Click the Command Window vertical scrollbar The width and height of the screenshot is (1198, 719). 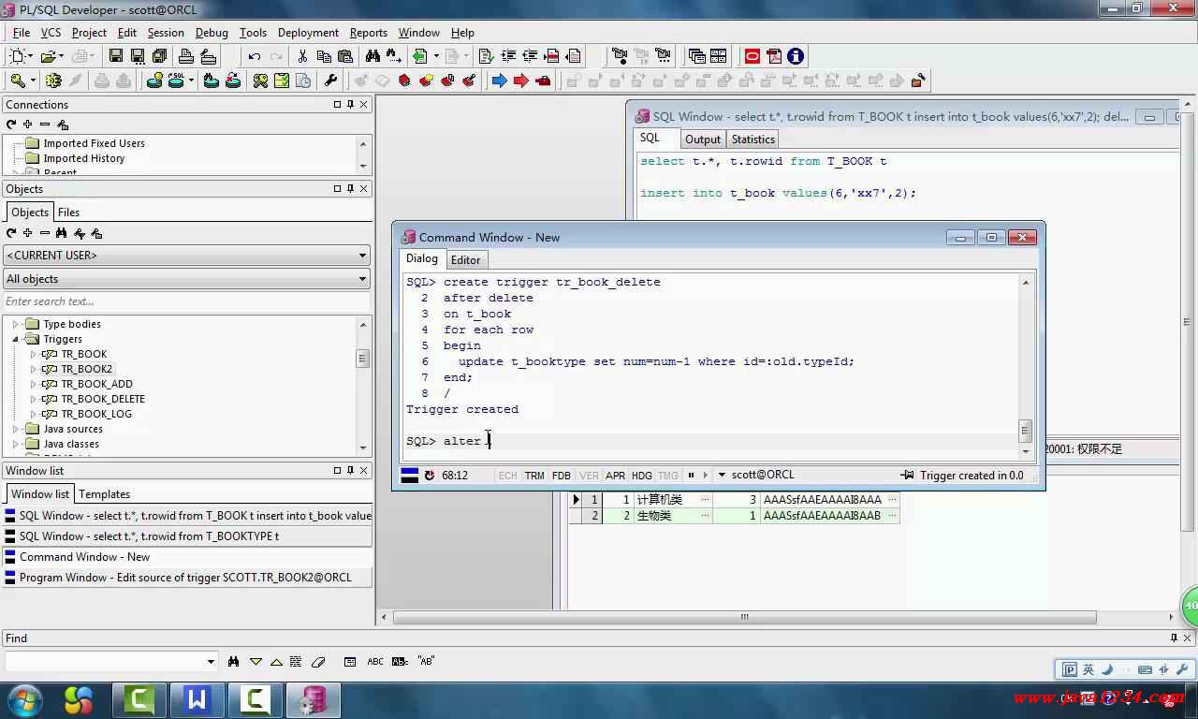tap(1026, 365)
